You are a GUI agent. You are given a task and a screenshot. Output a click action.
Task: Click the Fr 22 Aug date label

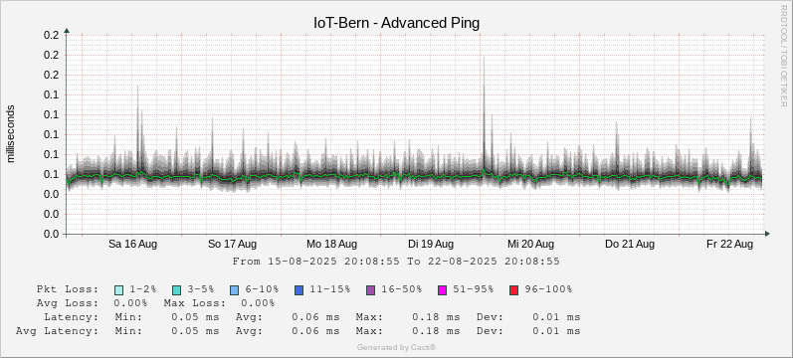click(x=729, y=245)
